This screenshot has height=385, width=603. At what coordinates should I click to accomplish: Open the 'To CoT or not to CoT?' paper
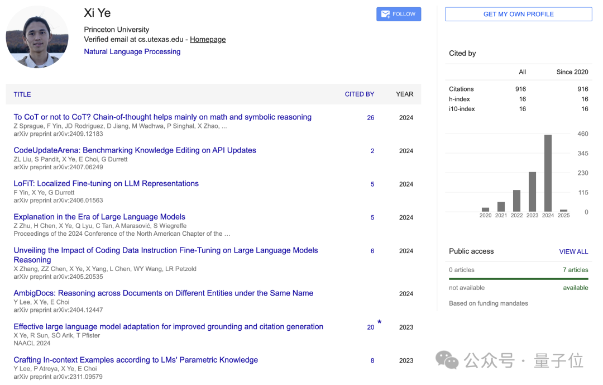click(x=162, y=117)
